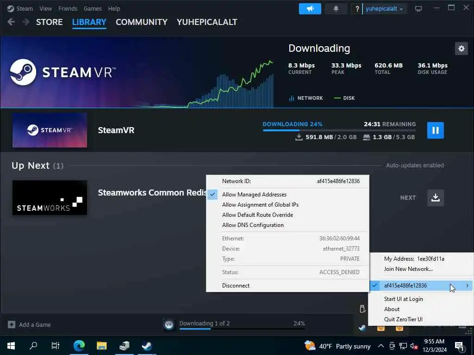The image size is (474, 355).
Task: Select Quit ZeroTier UI
Action: point(421,319)
